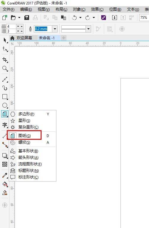149x228 pixels.
Task: Click the Export icon
Action: point(123,18)
